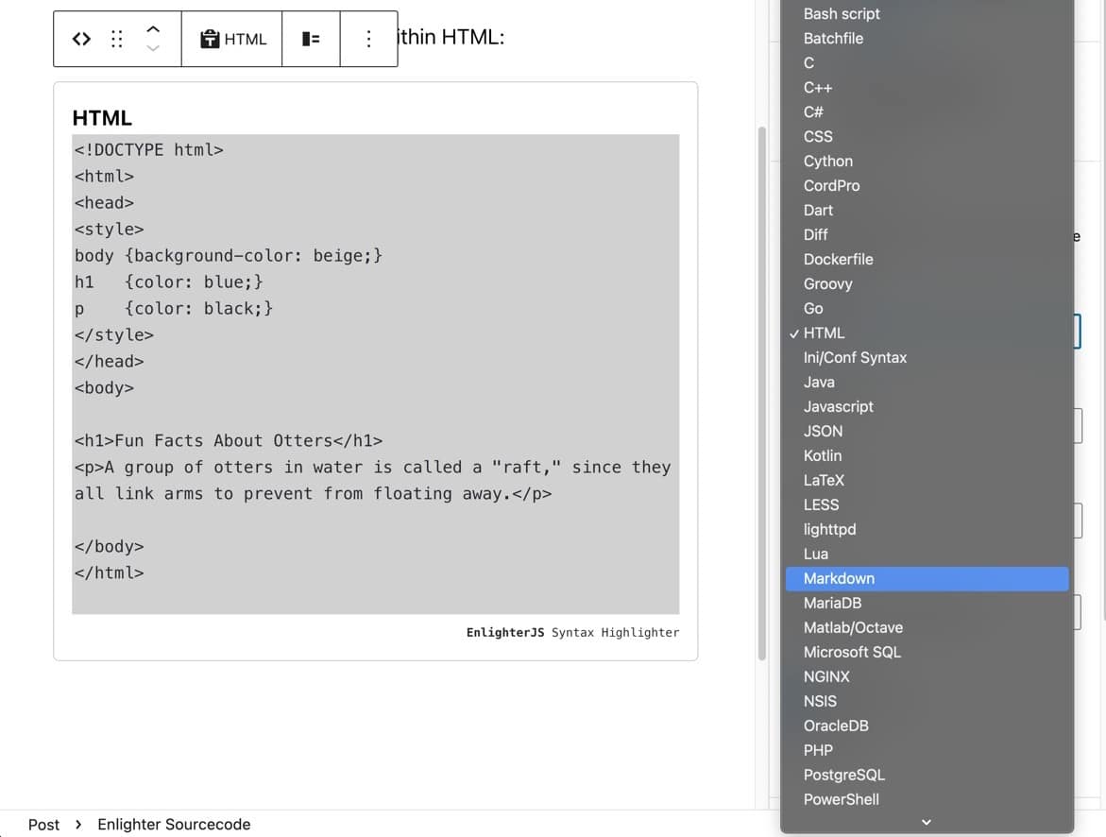Move block down with the down arrow
The image size is (1106, 837).
153,49
